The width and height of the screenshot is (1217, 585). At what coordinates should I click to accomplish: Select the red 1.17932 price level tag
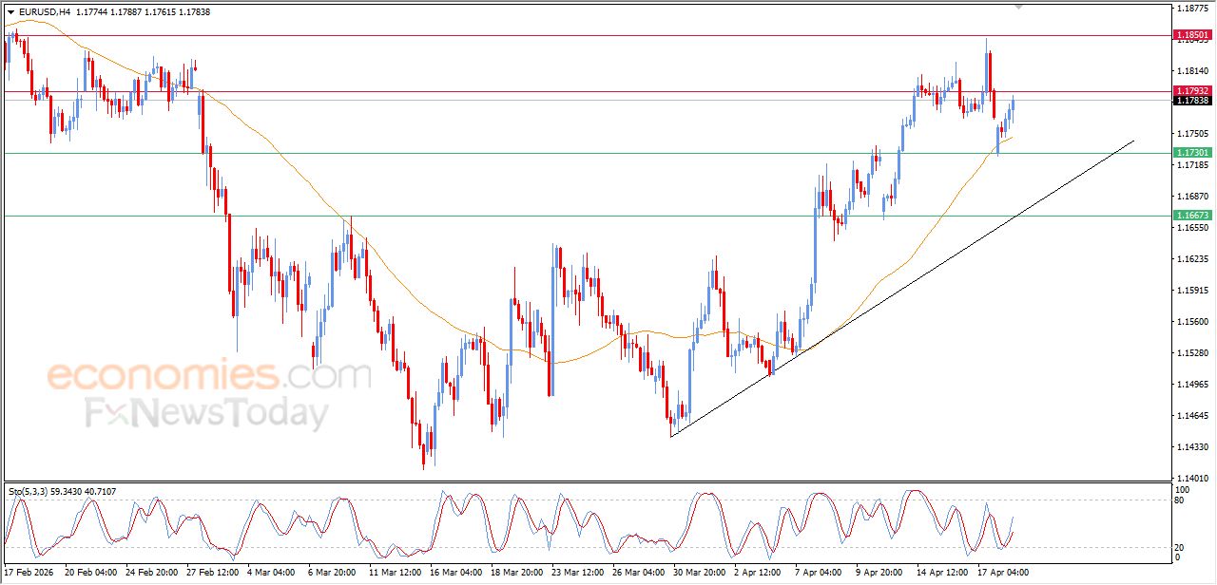(x=1193, y=91)
